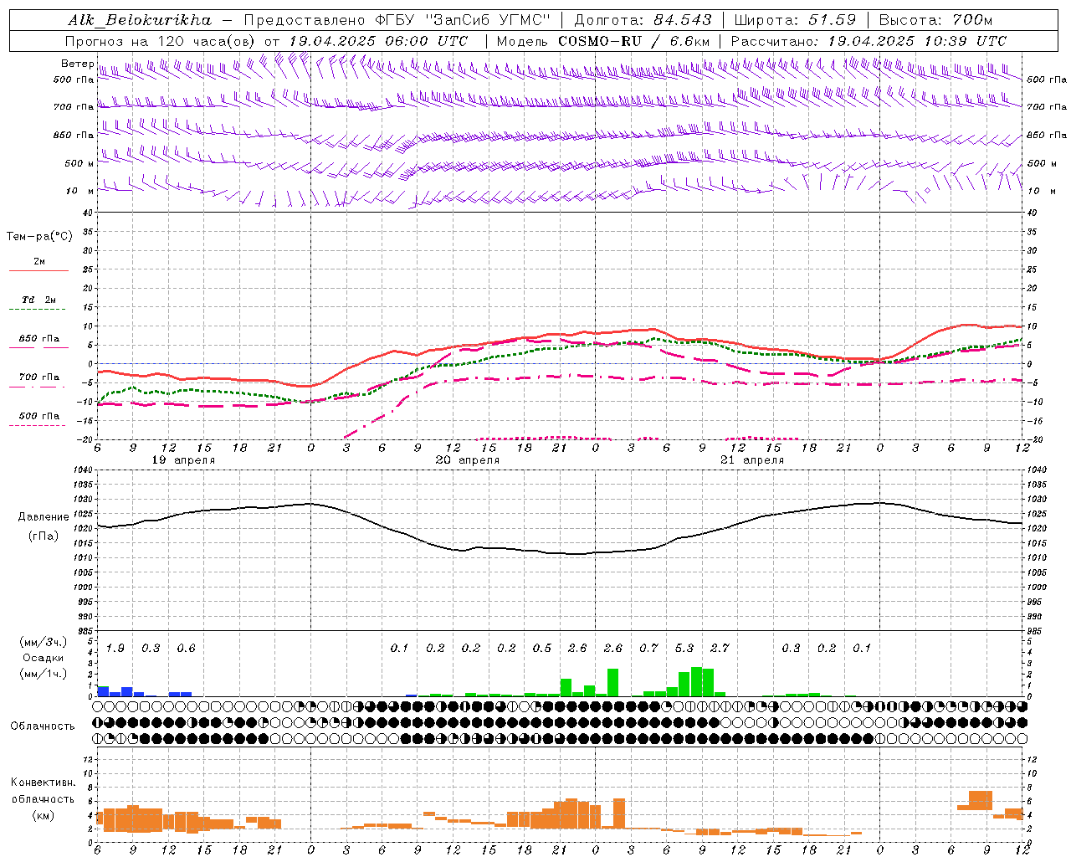Click the 500 гПа temperature legend entry
The image size is (1071, 857).
pyautogui.click(x=38, y=418)
